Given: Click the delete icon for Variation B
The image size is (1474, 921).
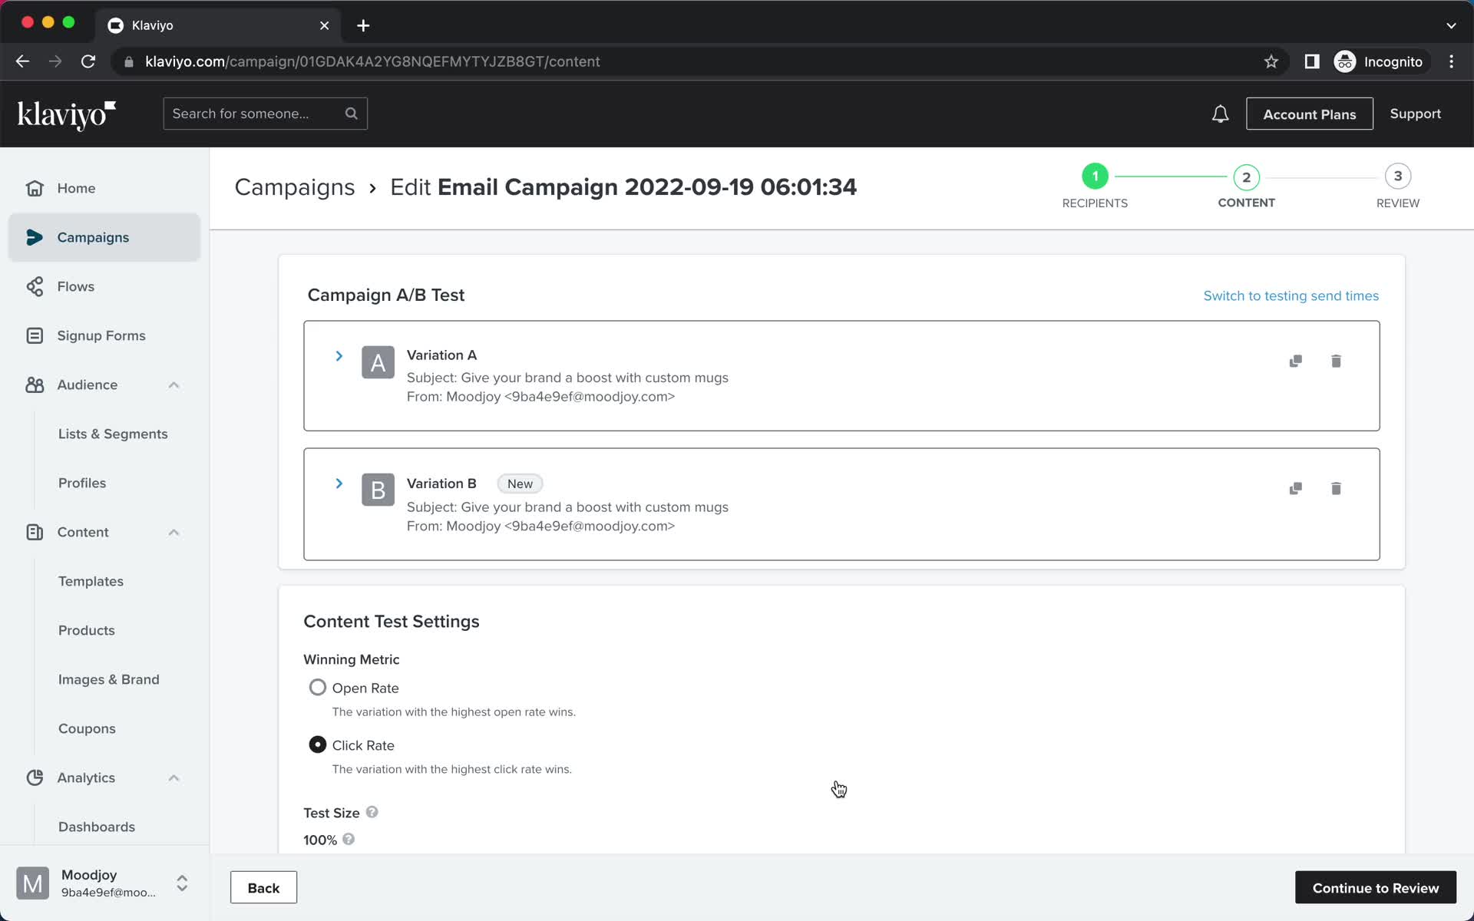Looking at the screenshot, I should pos(1336,488).
